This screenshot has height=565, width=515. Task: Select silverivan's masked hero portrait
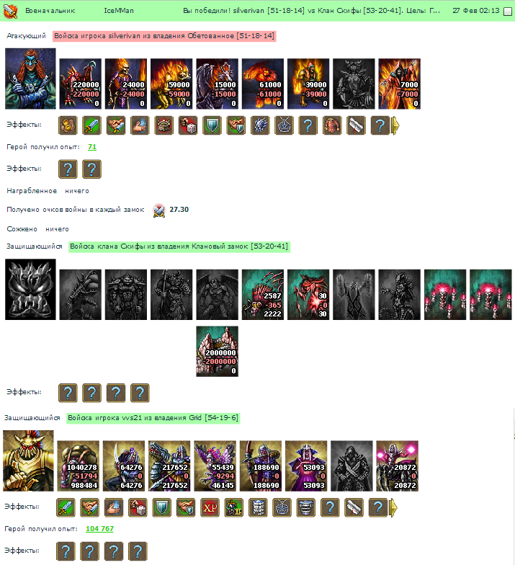(30, 79)
